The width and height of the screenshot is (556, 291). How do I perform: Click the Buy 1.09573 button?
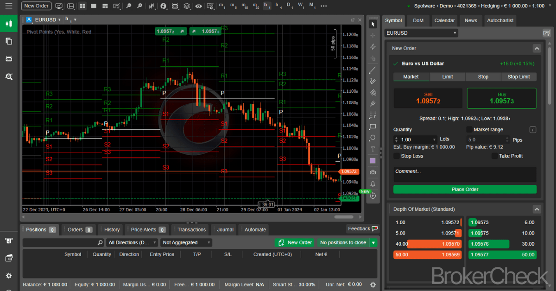click(x=502, y=98)
